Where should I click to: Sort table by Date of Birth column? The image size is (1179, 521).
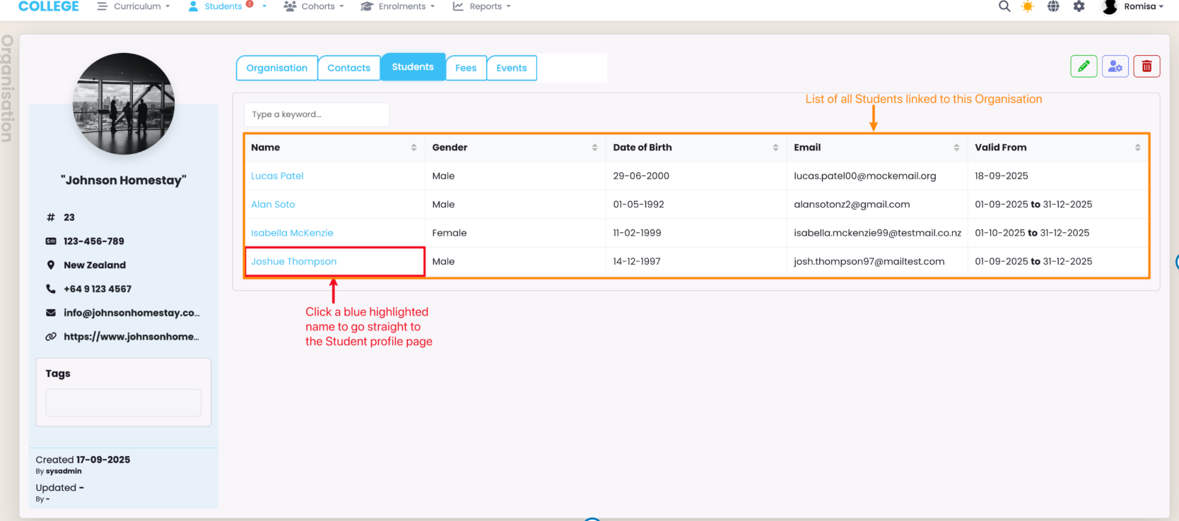click(x=775, y=148)
